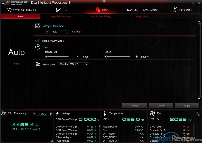Switch to previous CPU core arrow

click(35, 114)
